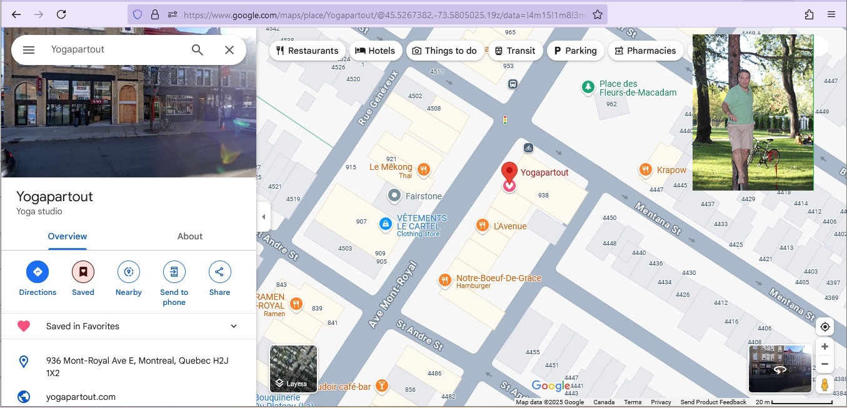This screenshot has height=408, width=847.
Task: Enable the Pharmacies map filter
Action: (x=646, y=51)
